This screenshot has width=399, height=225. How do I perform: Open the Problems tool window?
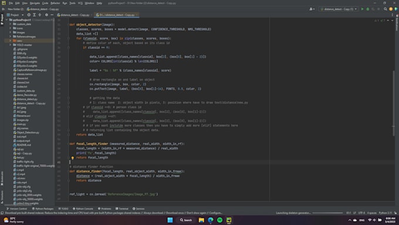pos(104,209)
